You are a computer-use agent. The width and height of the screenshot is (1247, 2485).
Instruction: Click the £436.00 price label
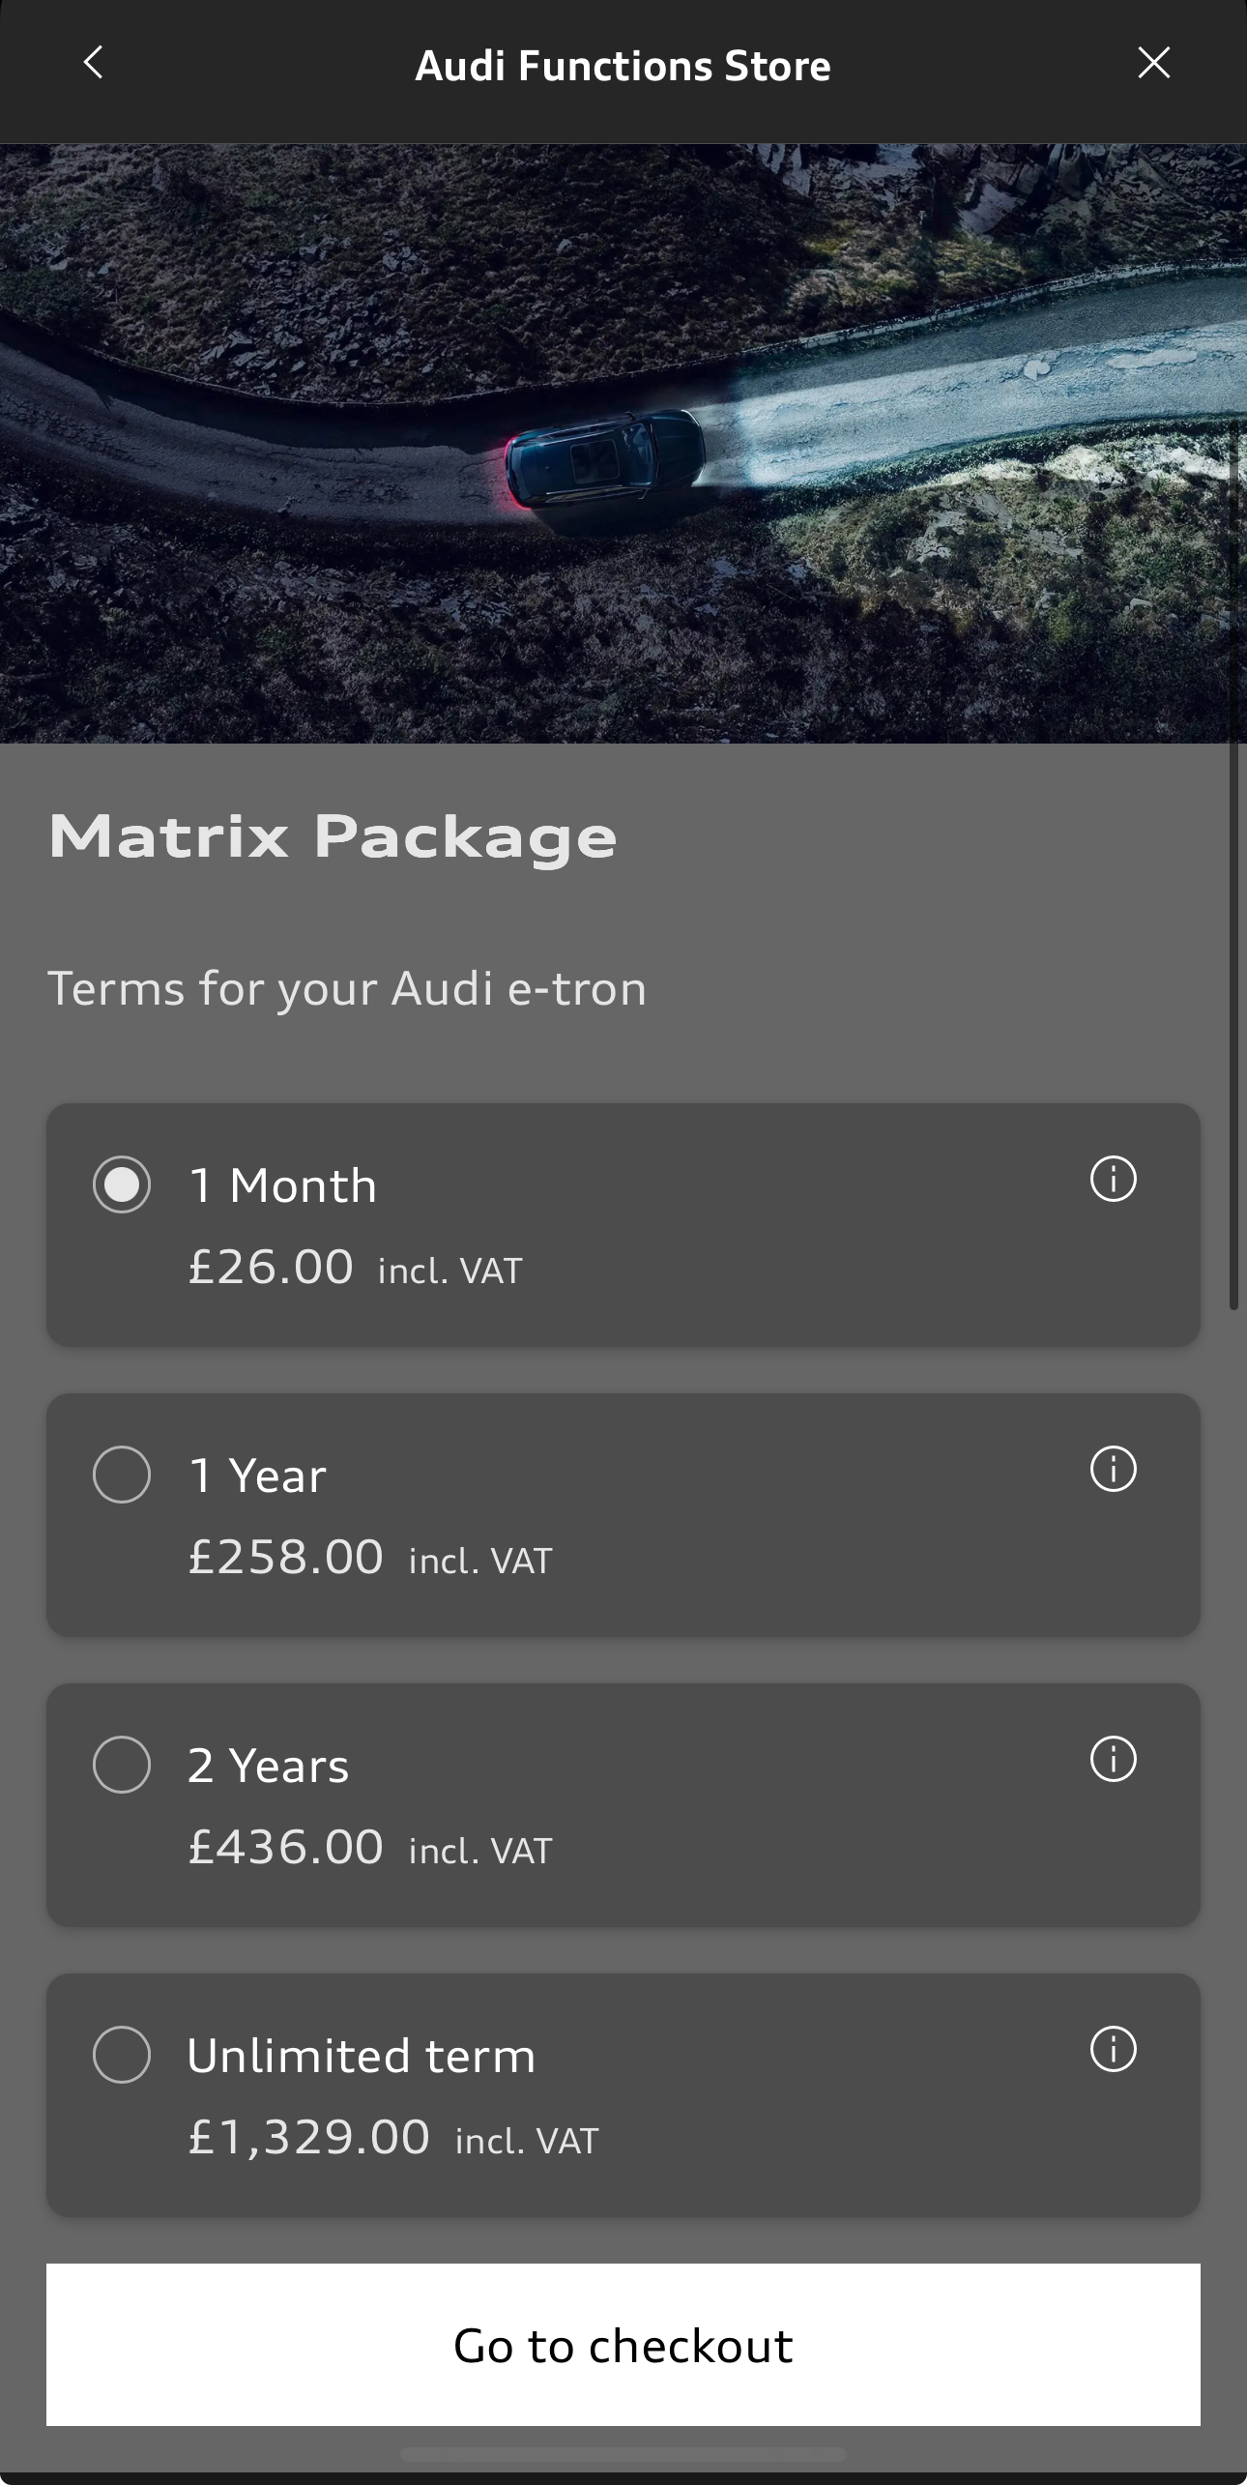coord(286,1848)
